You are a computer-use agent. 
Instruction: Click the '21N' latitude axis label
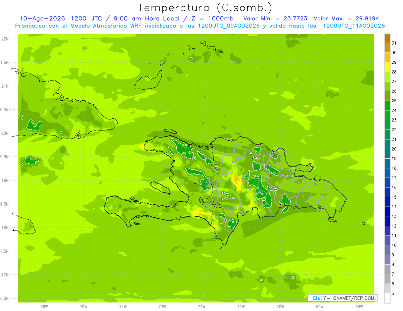pyautogui.click(x=5, y=86)
